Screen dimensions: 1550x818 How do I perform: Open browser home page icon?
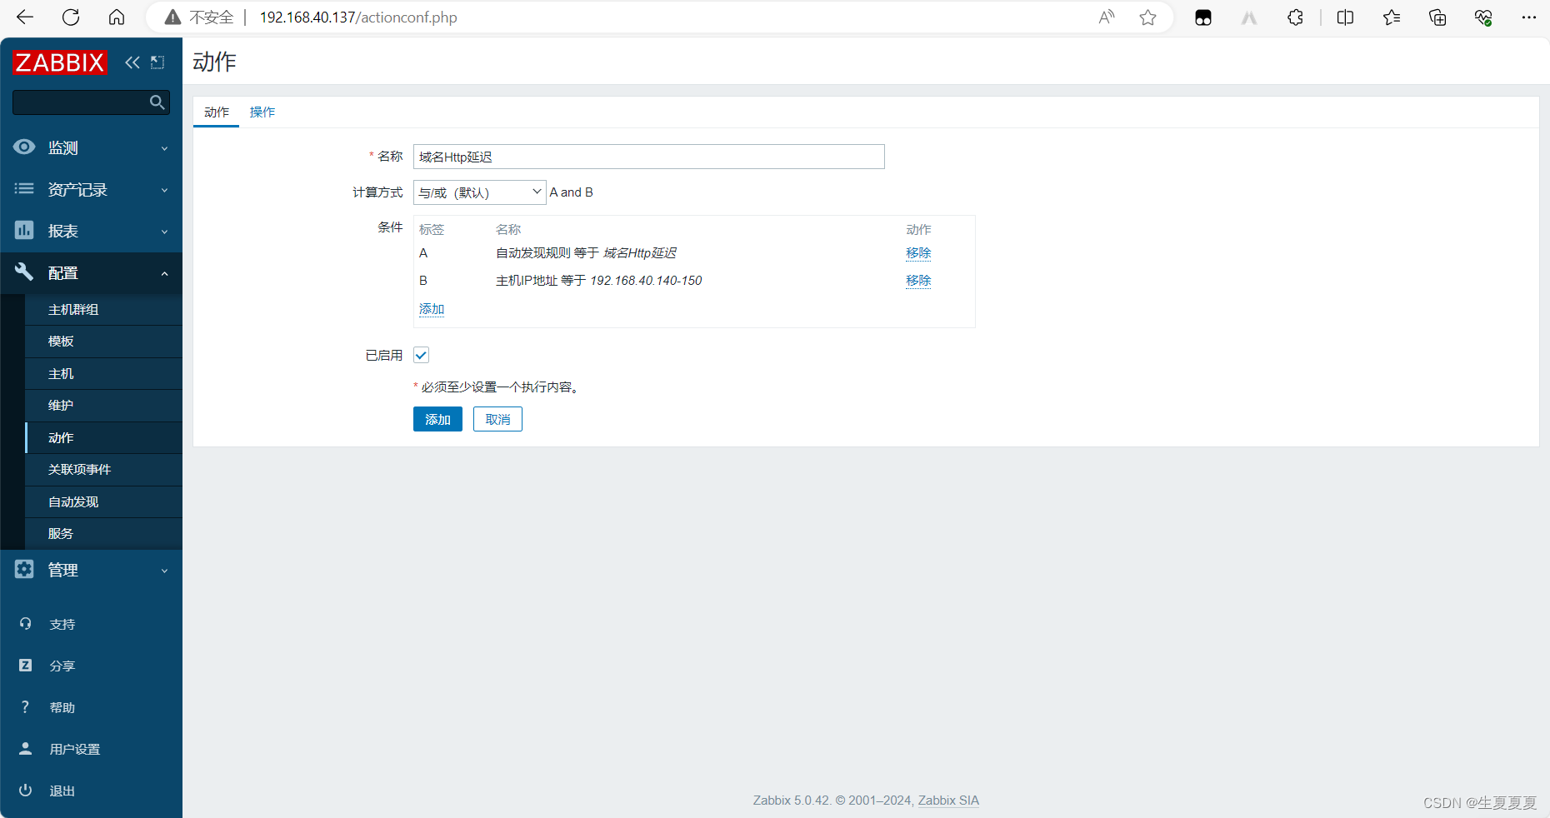117,17
